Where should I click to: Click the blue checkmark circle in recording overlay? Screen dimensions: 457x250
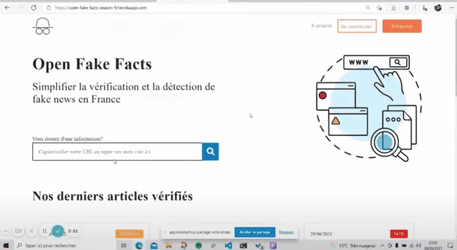tap(58, 231)
